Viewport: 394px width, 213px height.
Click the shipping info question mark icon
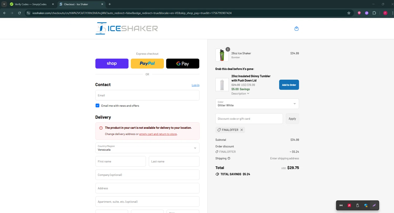click(x=229, y=158)
